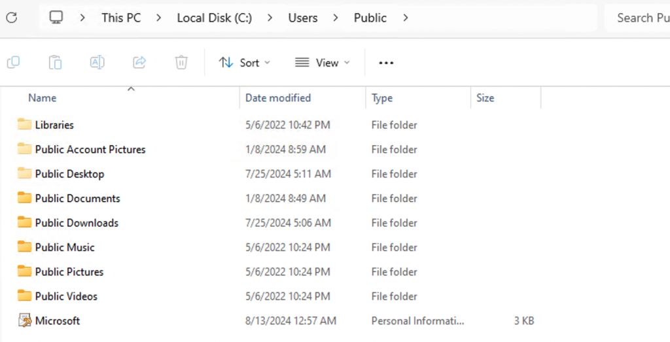The width and height of the screenshot is (670, 342).
Task: Click the Rename toolbar icon
Action: [97, 62]
